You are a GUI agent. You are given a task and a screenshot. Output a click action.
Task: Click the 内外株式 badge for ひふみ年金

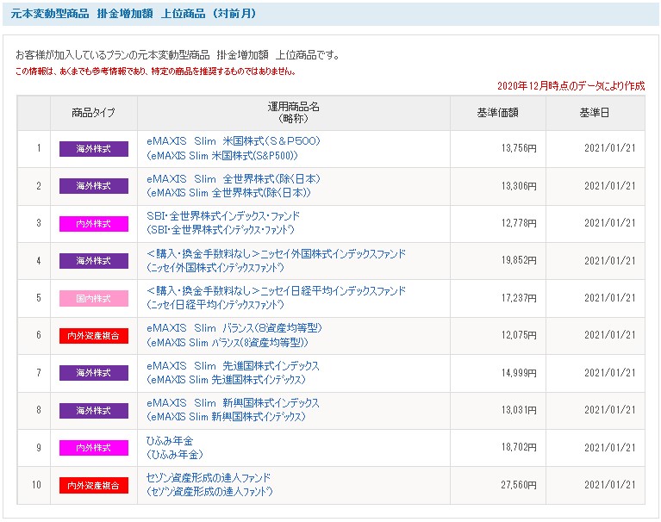[94, 448]
